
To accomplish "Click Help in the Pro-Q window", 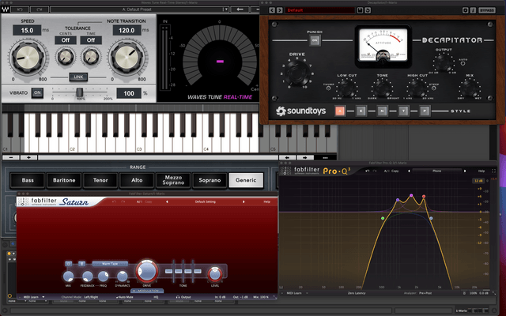I will coord(481,171).
